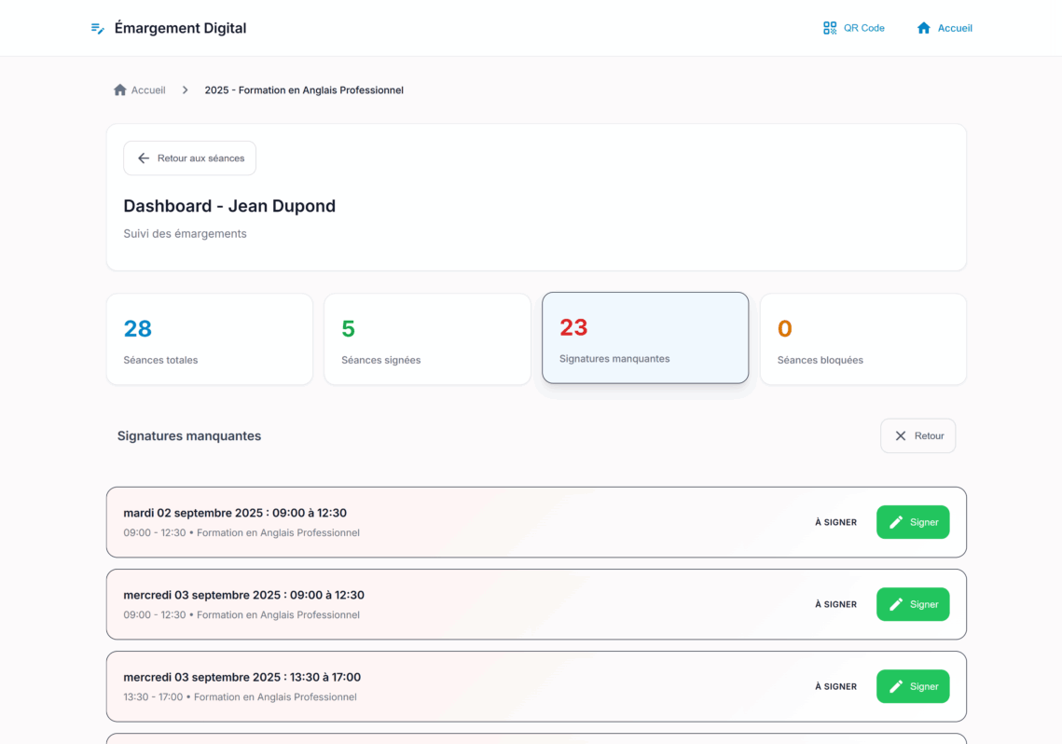Click the 2025 Formation en Anglais Professionnel breadcrumb
This screenshot has width=1062, height=744.
click(x=304, y=90)
